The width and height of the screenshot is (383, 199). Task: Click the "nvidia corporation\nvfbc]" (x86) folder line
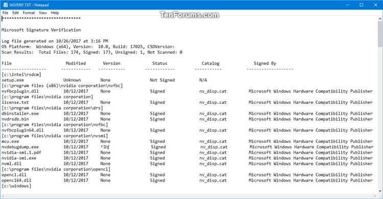pos(62,85)
